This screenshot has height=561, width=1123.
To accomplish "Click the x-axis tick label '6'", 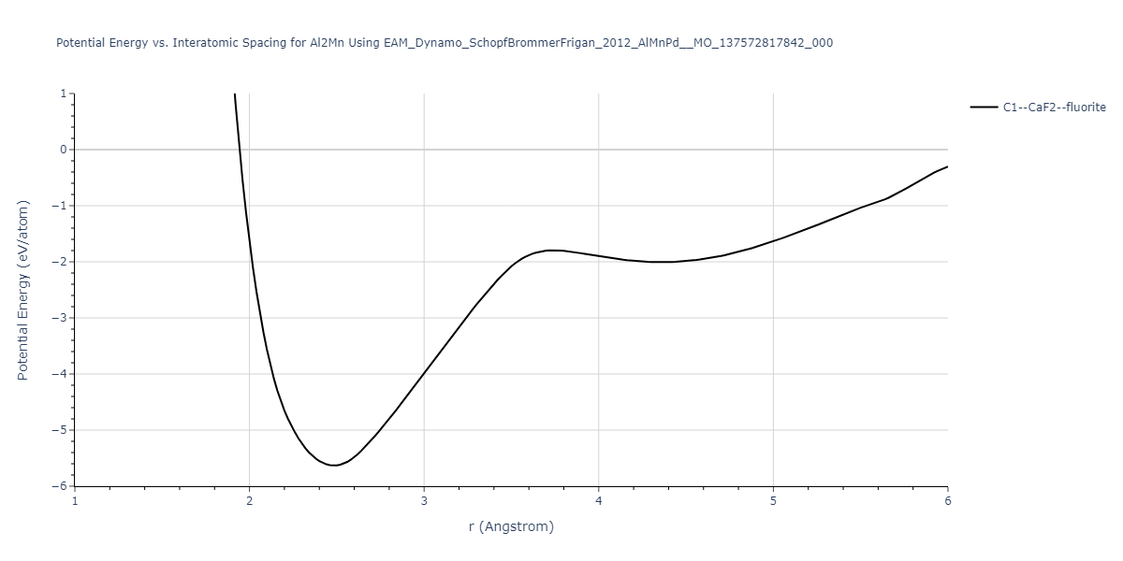I will pos(947,501).
